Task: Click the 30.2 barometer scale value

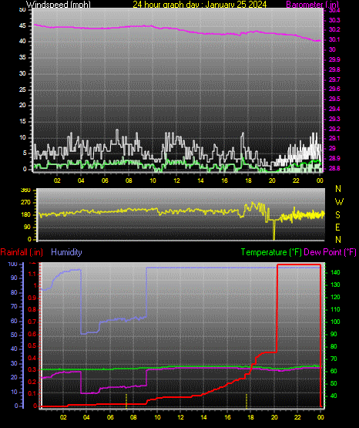Action: tap(334, 29)
